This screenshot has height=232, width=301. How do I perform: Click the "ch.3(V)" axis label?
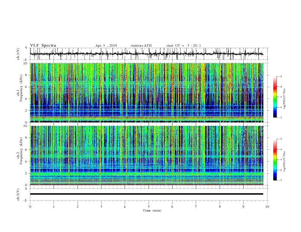point(18,194)
